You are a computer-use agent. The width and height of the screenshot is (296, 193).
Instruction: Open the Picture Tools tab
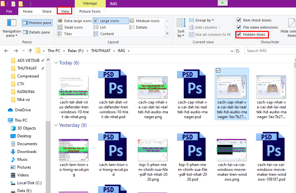point(90,11)
